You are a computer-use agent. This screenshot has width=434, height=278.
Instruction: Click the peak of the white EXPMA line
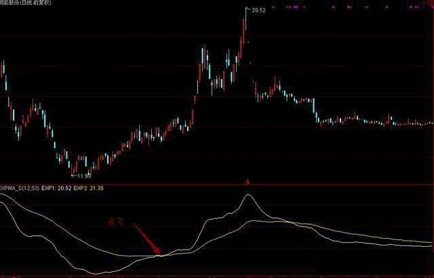pyautogui.click(x=249, y=195)
